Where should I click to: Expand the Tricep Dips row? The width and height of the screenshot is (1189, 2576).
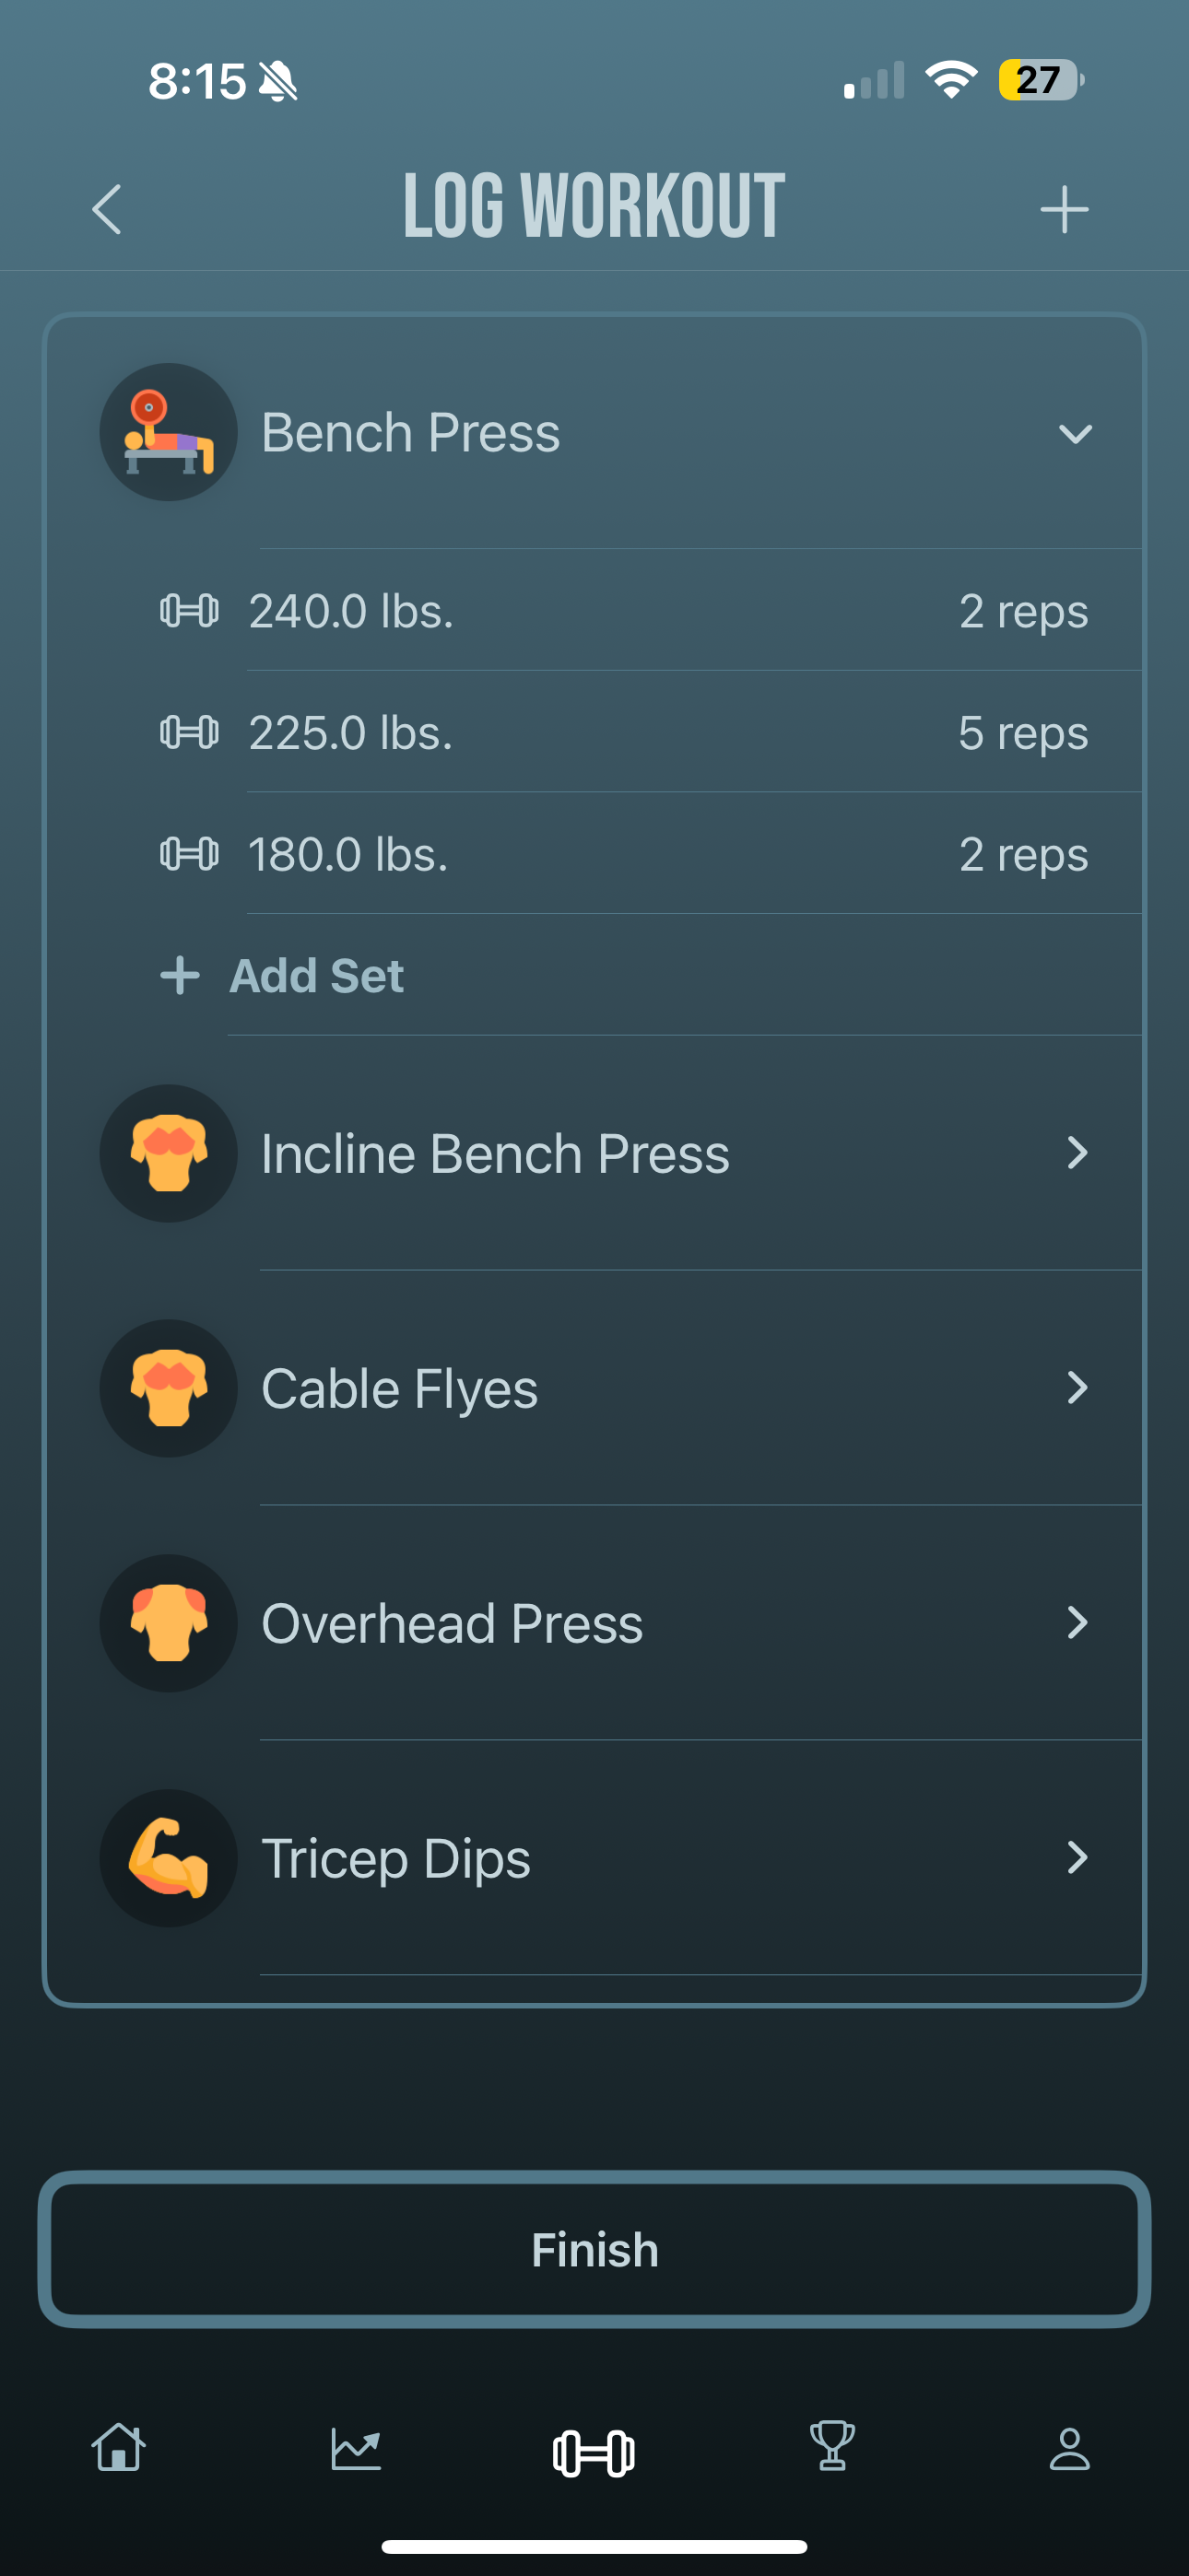click(594, 1858)
